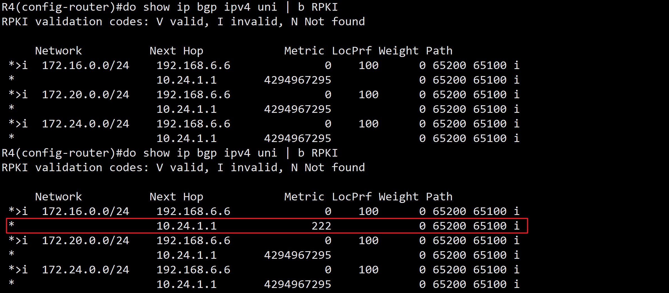The height and width of the screenshot is (293, 669).
Task: Click 4294967295 under 172.24.0.0/24 in upper table
Action: point(298,138)
